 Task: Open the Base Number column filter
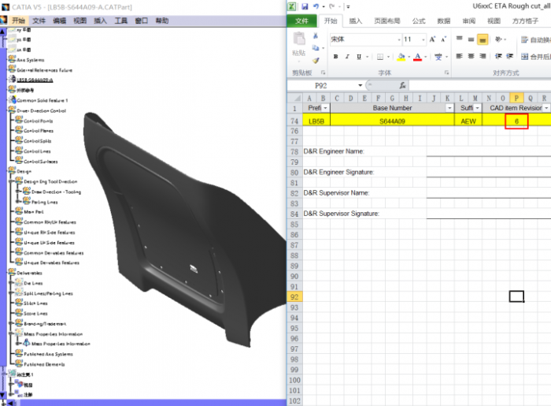(x=449, y=108)
